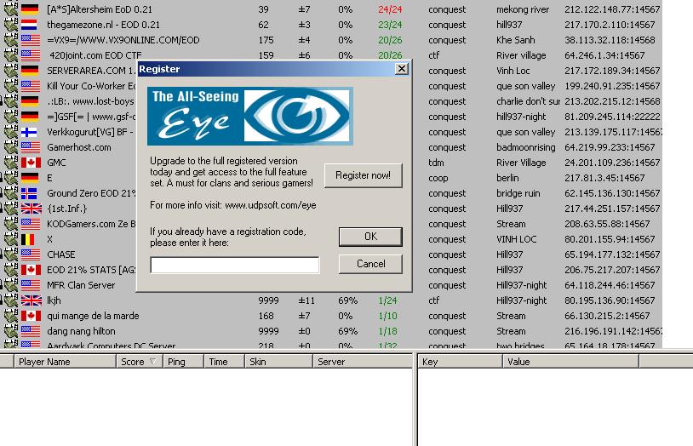Viewport: 693px width, 446px height.
Task: Click German flag of SERVERAREA.COM row
Action: [30, 71]
